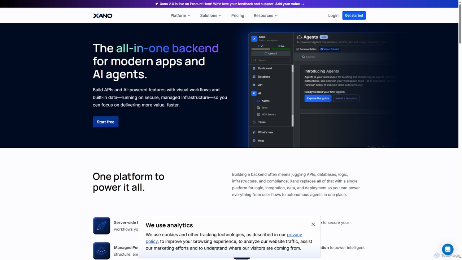The width and height of the screenshot is (462, 260).
Task: Click the play icon beside Video Tutorial
Action: coord(322,49)
